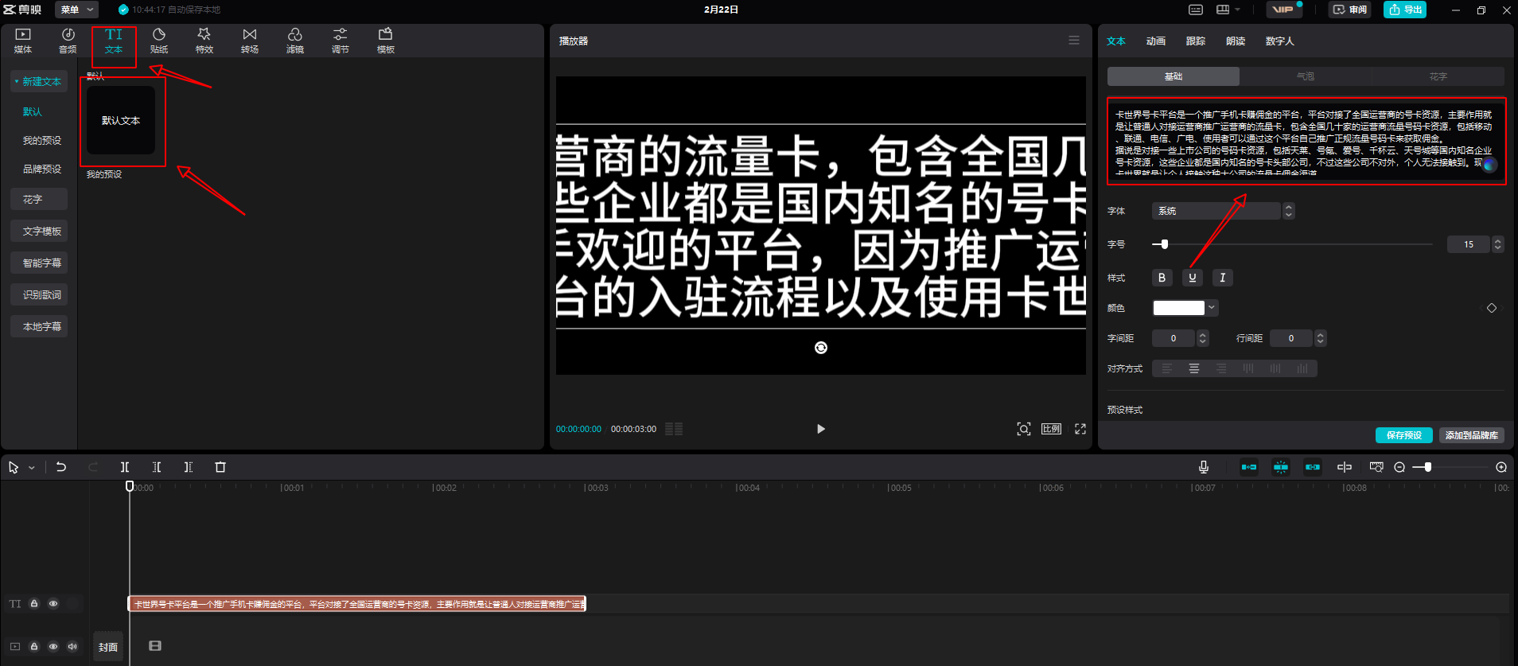Open the 贴纸 stickers panel

coord(159,41)
